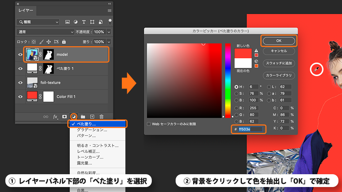Choose パターン... from the menu
Image resolution: width=342 pixels, height=192 pixels.
[98, 135]
